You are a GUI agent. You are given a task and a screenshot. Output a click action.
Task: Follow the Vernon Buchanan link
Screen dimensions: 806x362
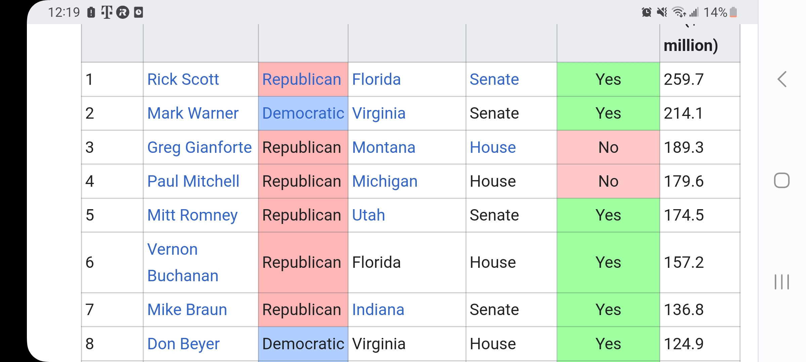point(183,262)
